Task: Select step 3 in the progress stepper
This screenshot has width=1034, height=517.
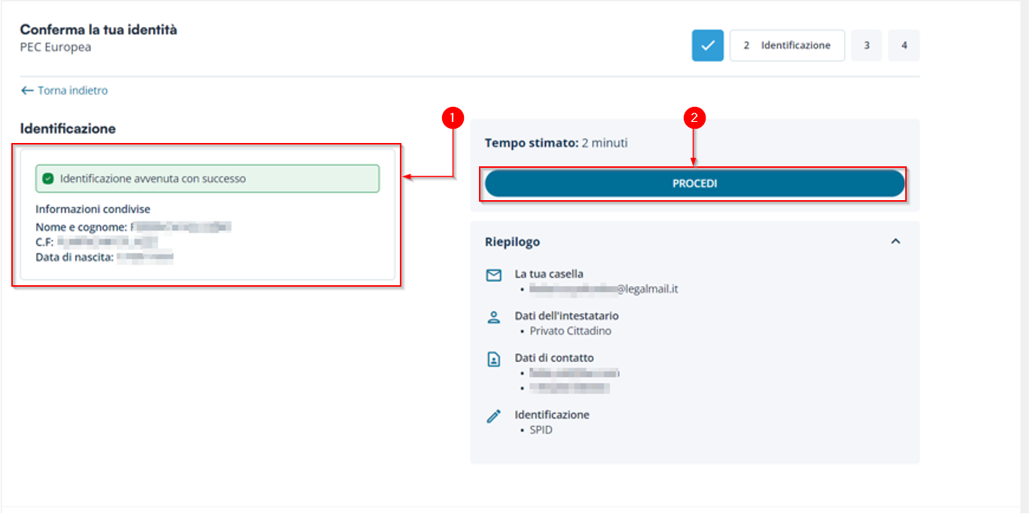Action: pos(866,45)
